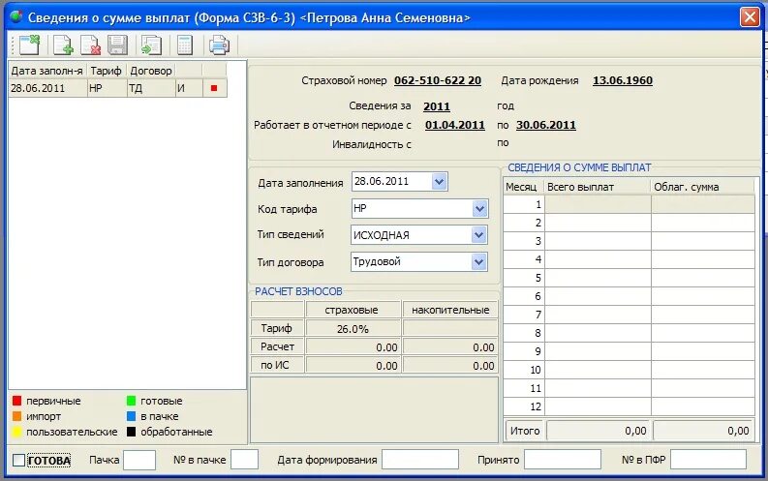Viewport: 768px width, 481px height.
Task: Select the 28.06.2011 row in the list
Action: pos(117,88)
